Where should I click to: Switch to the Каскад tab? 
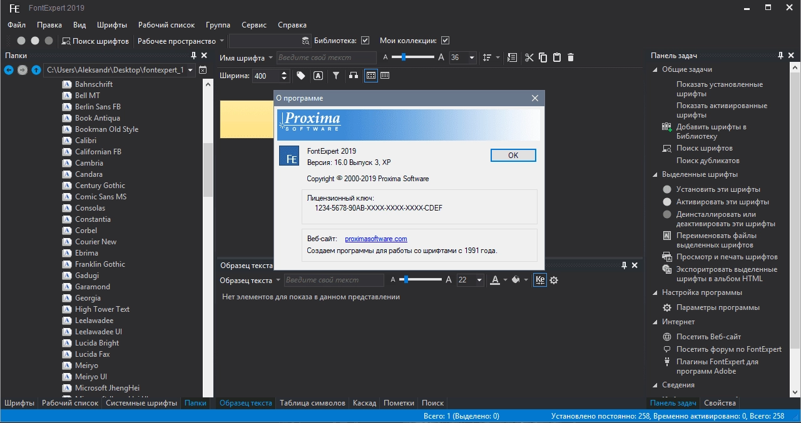tap(364, 403)
